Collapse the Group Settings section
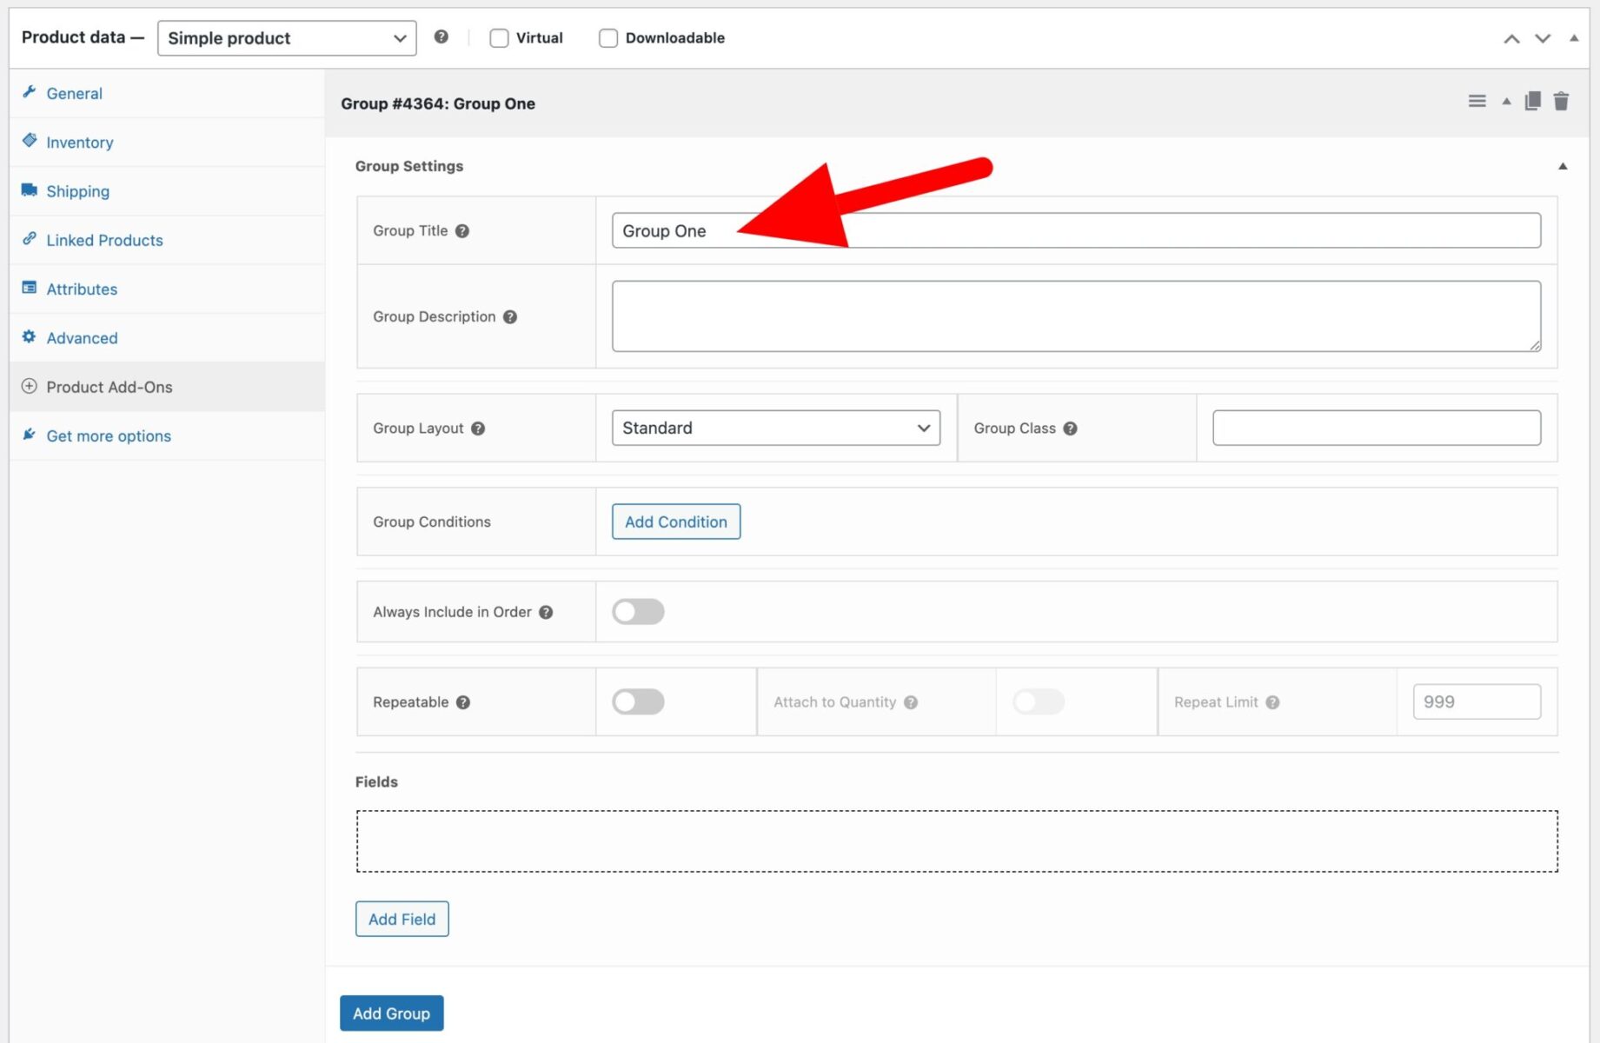This screenshot has width=1600, height=1043. click(x=1563, y=166)
